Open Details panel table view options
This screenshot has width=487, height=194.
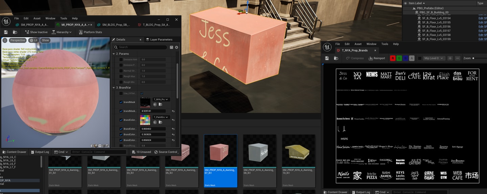(171, 47)
